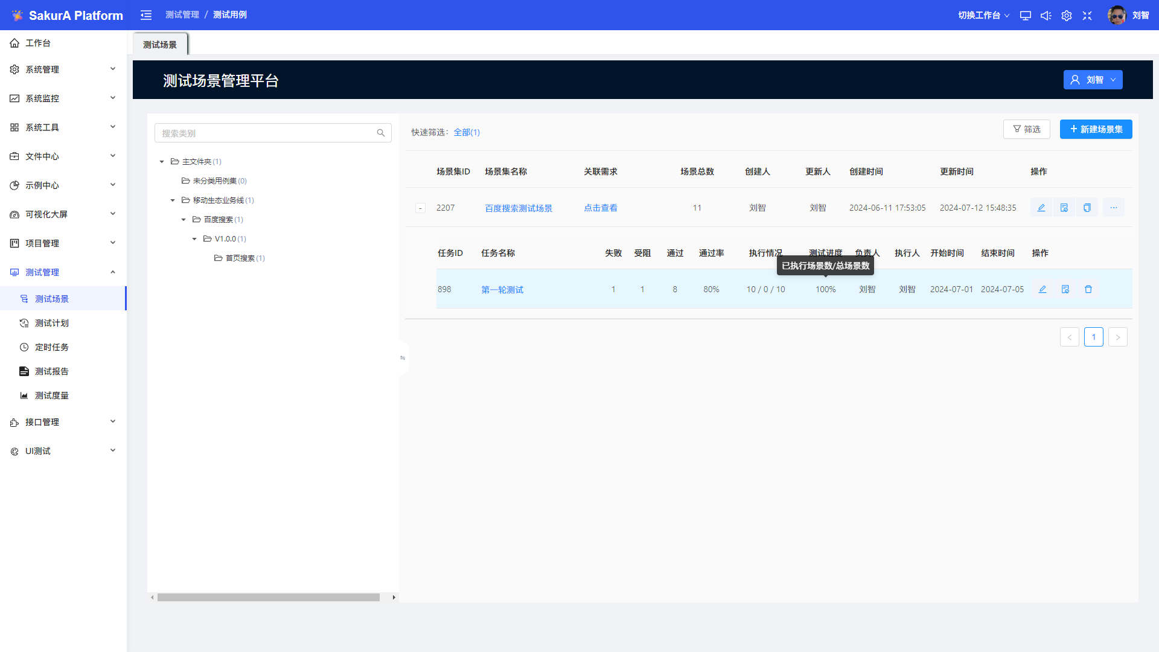
Task: Select page 1 in pagination
Action: 1094,337
